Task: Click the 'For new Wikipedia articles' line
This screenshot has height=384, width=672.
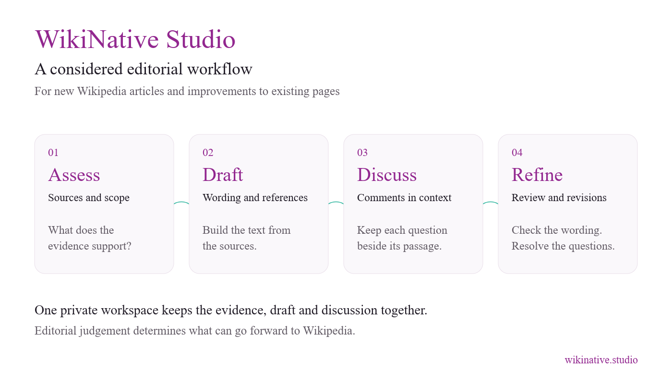Action: pyautogui.click(x=187, y=91)
